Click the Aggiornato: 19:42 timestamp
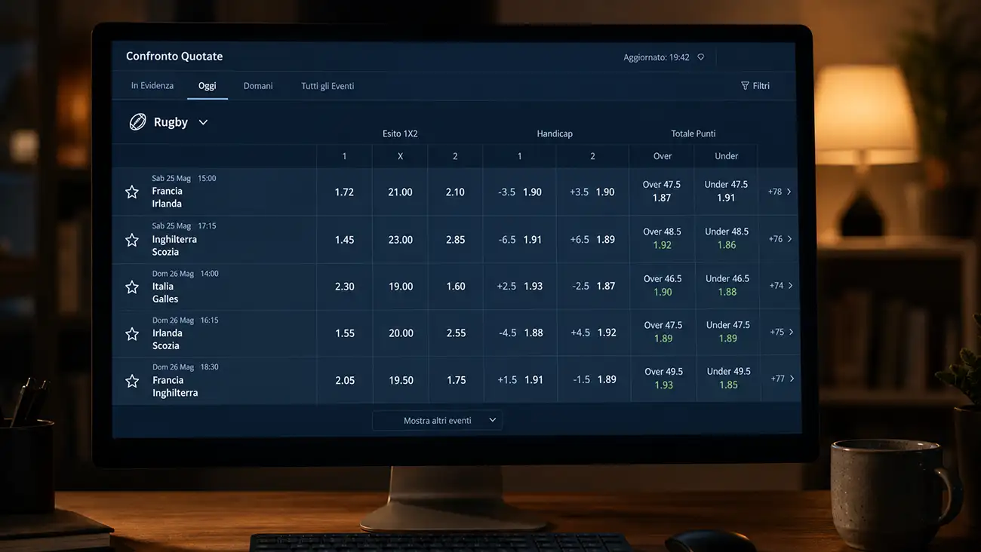Viewport: 981px width, 552px height. point(657,57)
